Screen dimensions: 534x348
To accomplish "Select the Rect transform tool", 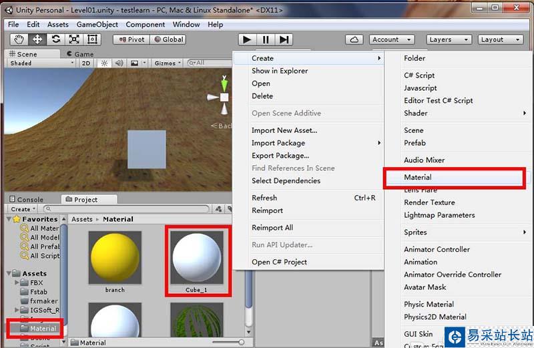I will 92,39.
